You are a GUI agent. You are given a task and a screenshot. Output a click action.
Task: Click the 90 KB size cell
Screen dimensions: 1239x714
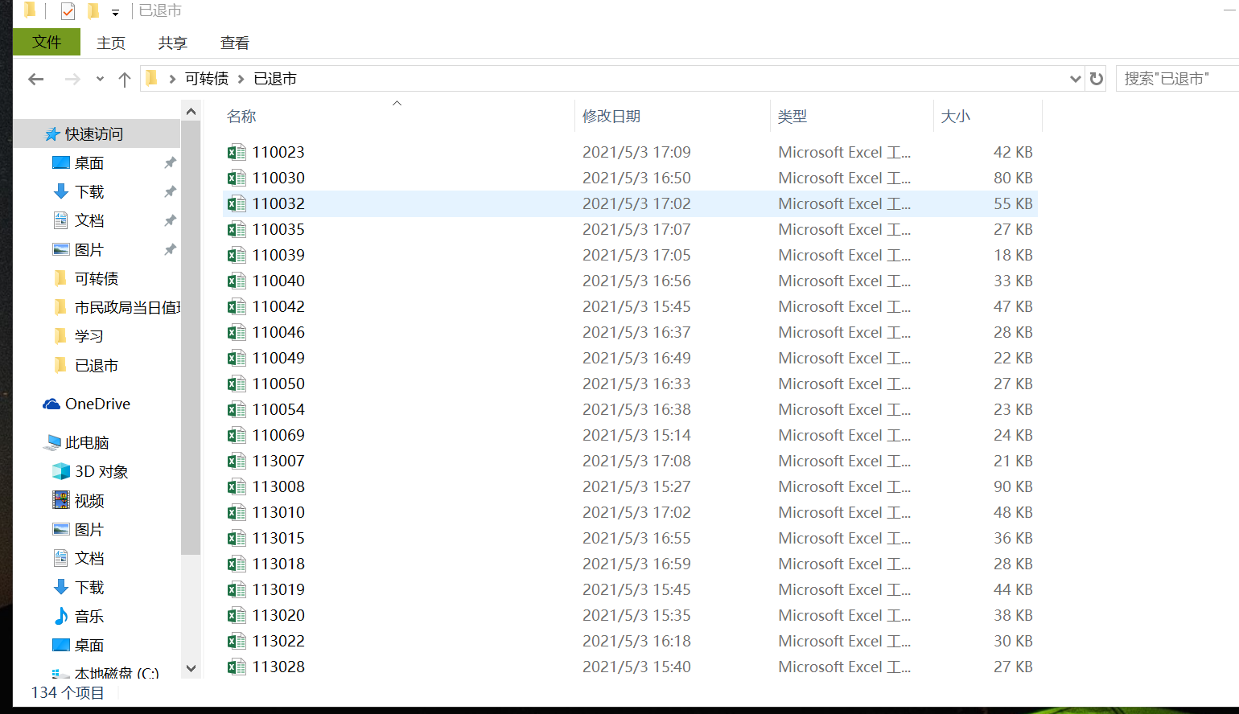pos(1013,486)
